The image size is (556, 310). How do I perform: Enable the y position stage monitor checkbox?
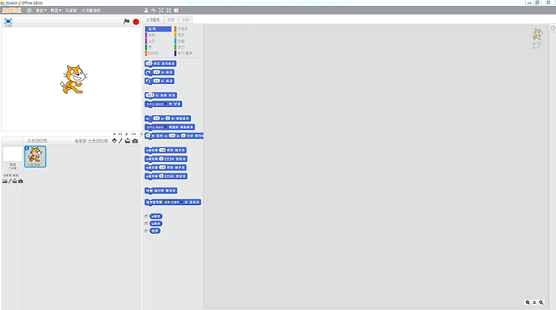point(146,224)
